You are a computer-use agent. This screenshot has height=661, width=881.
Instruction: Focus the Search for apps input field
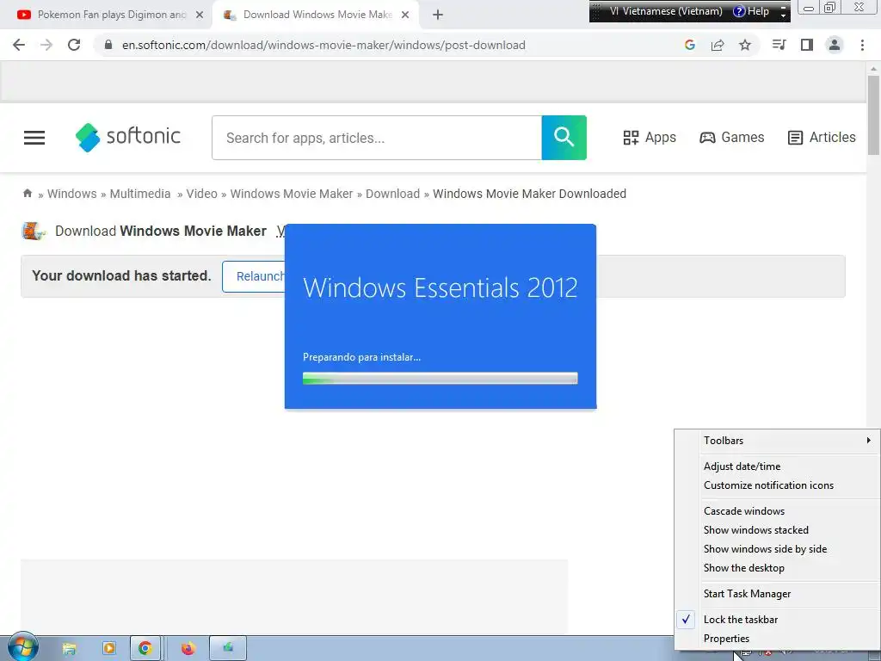point(377,138)
